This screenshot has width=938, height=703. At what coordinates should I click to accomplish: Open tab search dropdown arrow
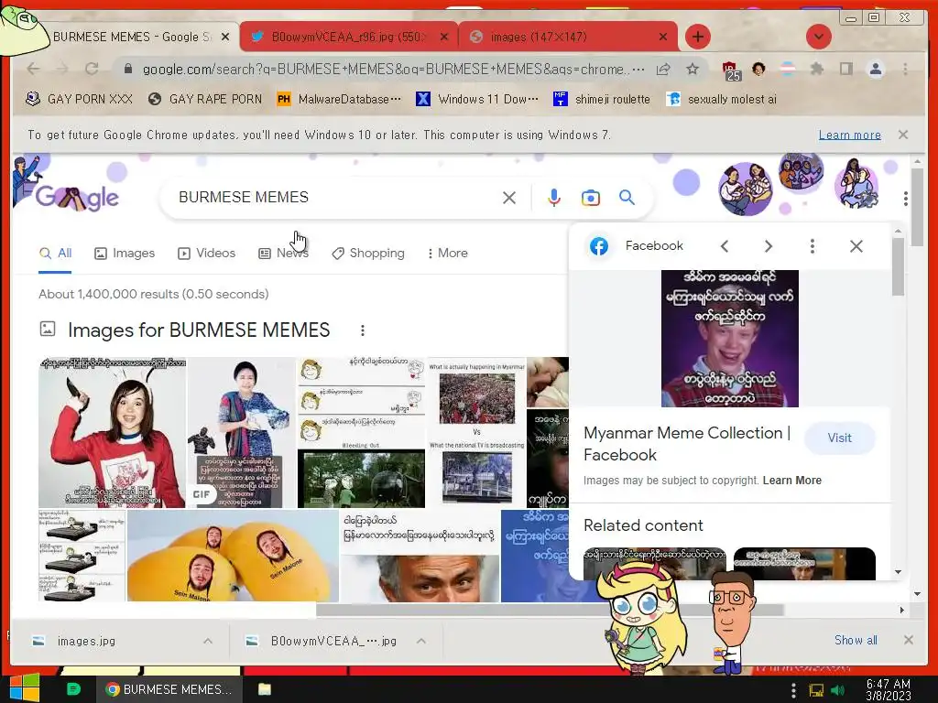coord(818,37)
